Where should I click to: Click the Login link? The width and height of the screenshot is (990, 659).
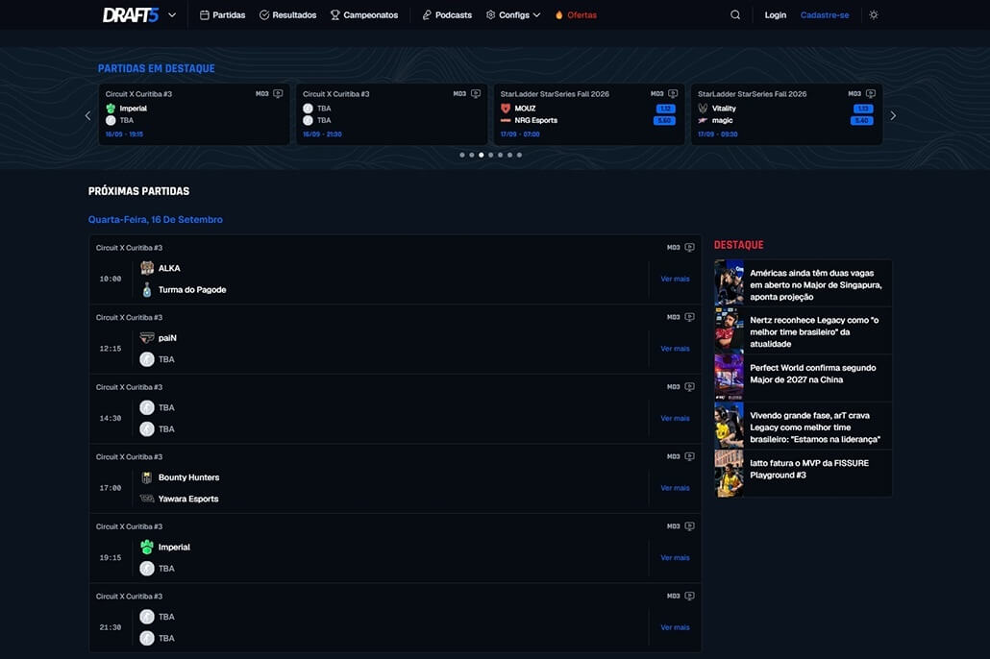click(x=776, y=14)
